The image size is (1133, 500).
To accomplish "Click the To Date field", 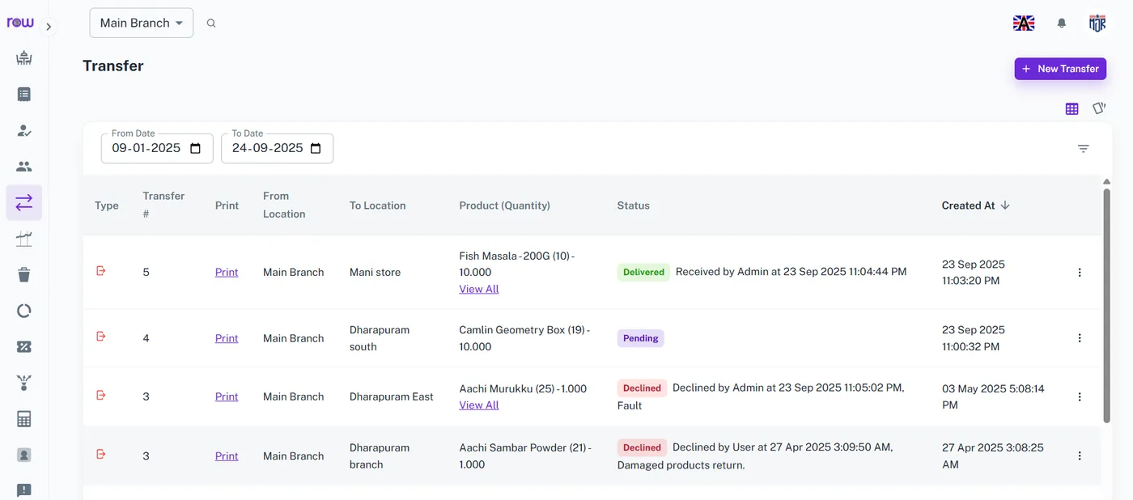I will coord(277,148).
